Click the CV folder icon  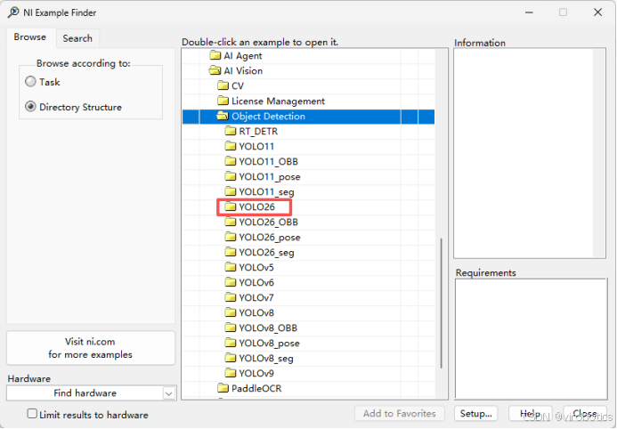[x=223, y=85]
